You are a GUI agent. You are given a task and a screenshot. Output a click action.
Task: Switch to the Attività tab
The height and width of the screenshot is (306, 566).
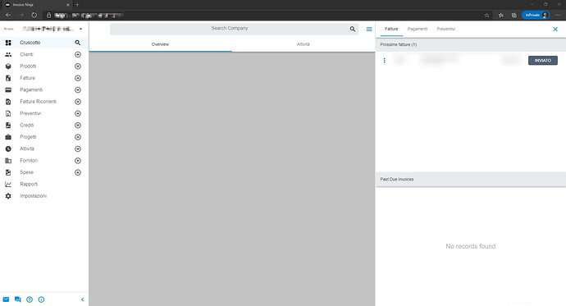[304, 44]
